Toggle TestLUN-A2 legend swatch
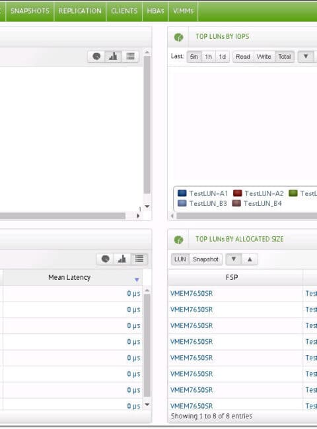Image resolution: width=317 pixels, height=429 pixels. (x=237, y=193)
